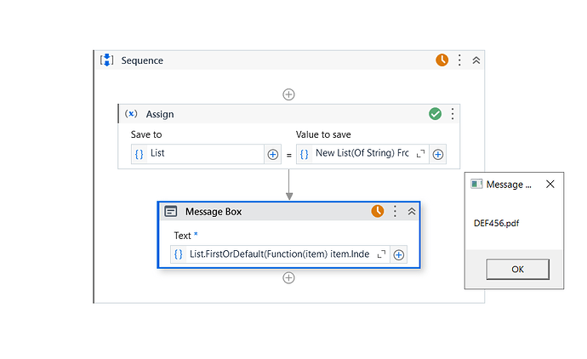
Task: Expand the Message Box Text expression editor
Action: (x=381, y=254)
